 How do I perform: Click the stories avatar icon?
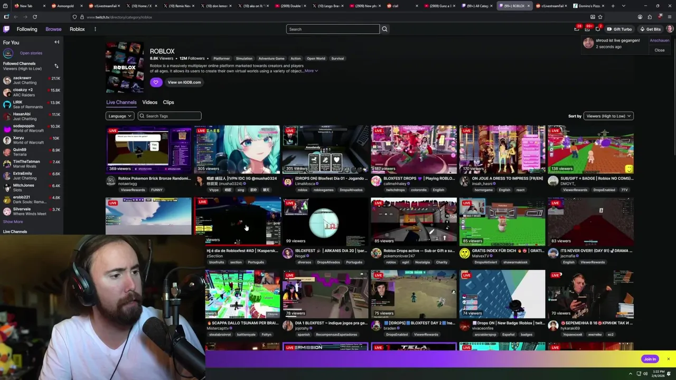pos(8,53)
